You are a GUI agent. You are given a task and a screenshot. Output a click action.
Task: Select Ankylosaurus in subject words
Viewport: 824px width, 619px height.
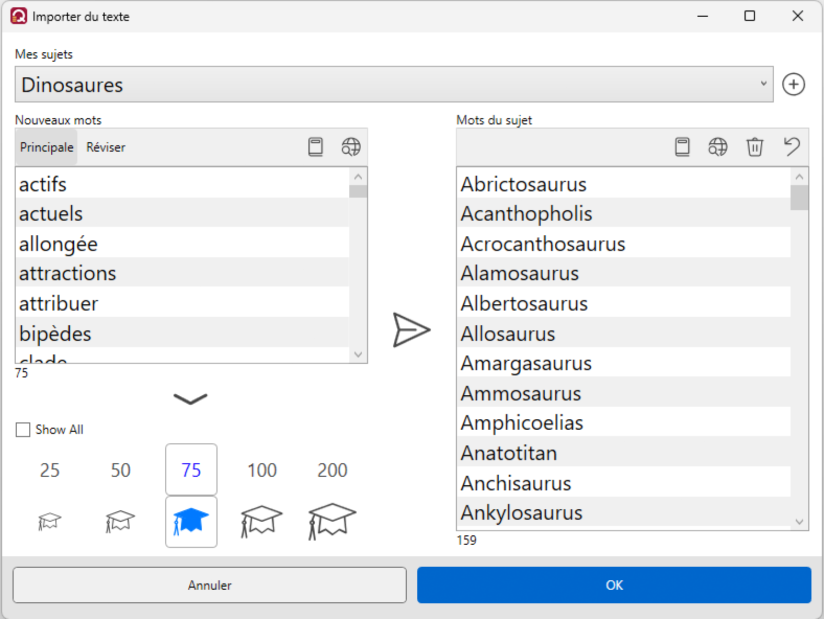coord(623,512)
